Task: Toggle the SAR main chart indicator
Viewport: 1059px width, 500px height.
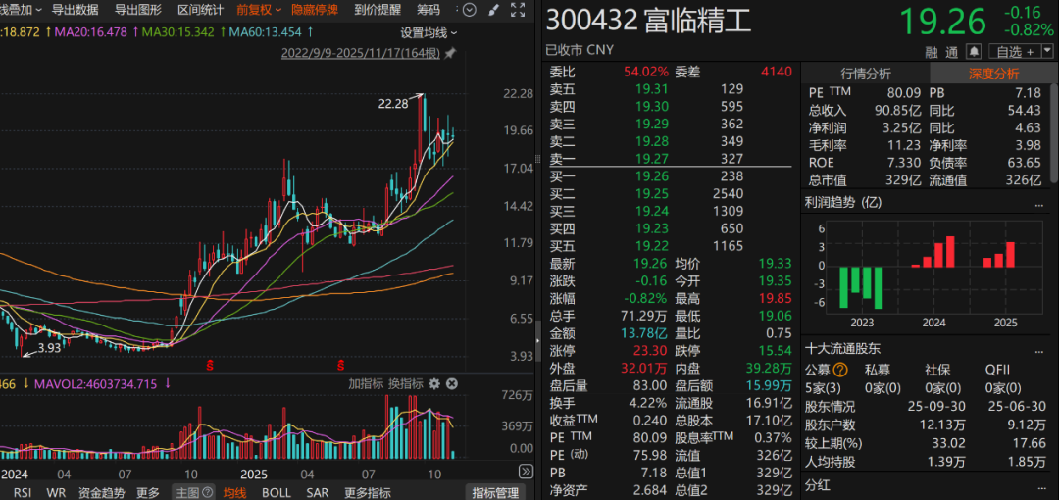Action: pos(317,492)
